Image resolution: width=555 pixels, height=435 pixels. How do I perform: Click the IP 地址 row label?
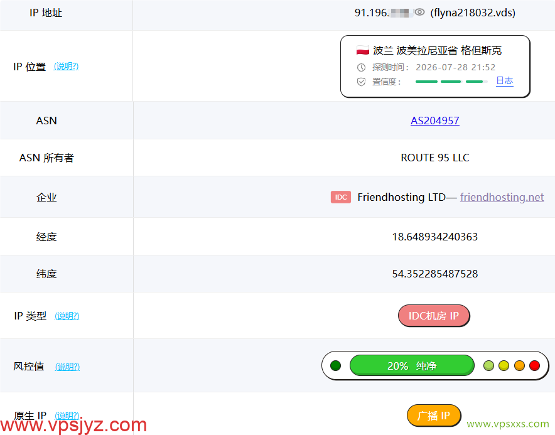[x=46, y=13]
